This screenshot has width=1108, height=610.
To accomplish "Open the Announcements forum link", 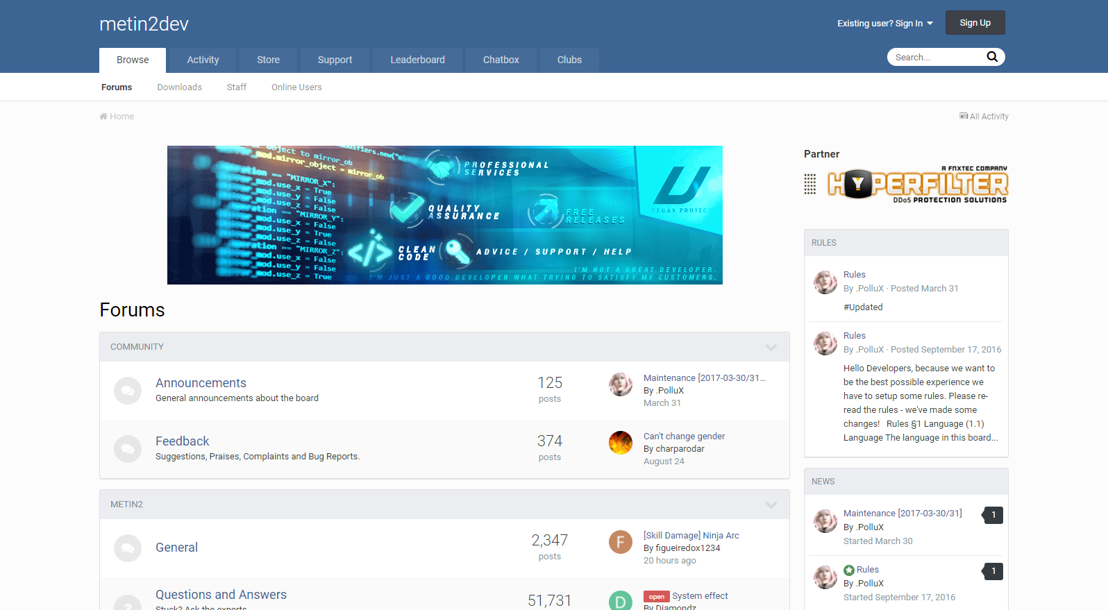I will click(201, 383).
